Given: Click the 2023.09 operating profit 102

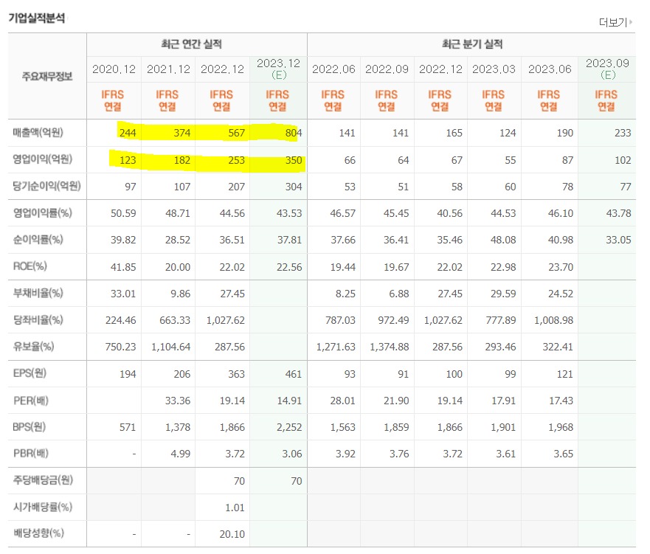Looking at the screenshot, I should click(623, 160).
